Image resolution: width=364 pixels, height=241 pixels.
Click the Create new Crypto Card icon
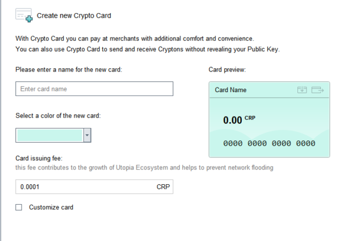click(x=24, y=16)
